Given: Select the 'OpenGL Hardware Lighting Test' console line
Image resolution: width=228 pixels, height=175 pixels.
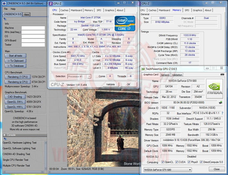Looking at the screenshot, I should [x=20, y=143].
